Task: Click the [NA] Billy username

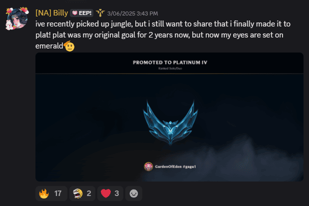Action: (x=51, y=13)
